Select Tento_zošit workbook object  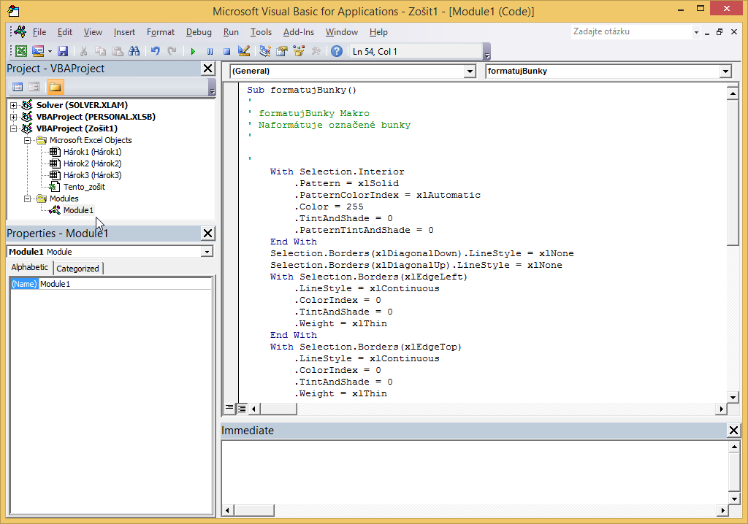pos(84,187)
